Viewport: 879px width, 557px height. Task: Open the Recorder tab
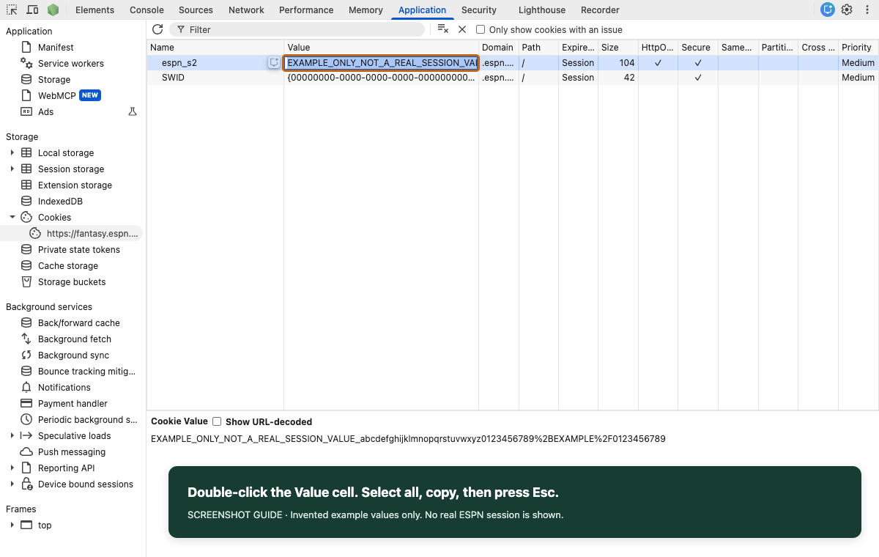[x=600, y=10]
